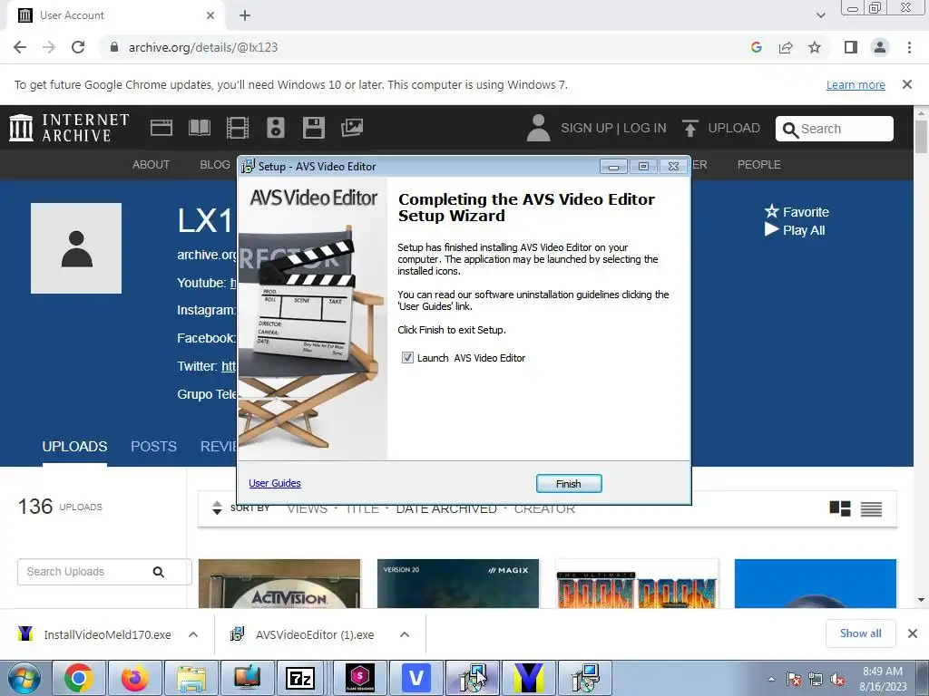
Task: Open the Images icon in Archive navbar
Action: click(x=352, y=128)
